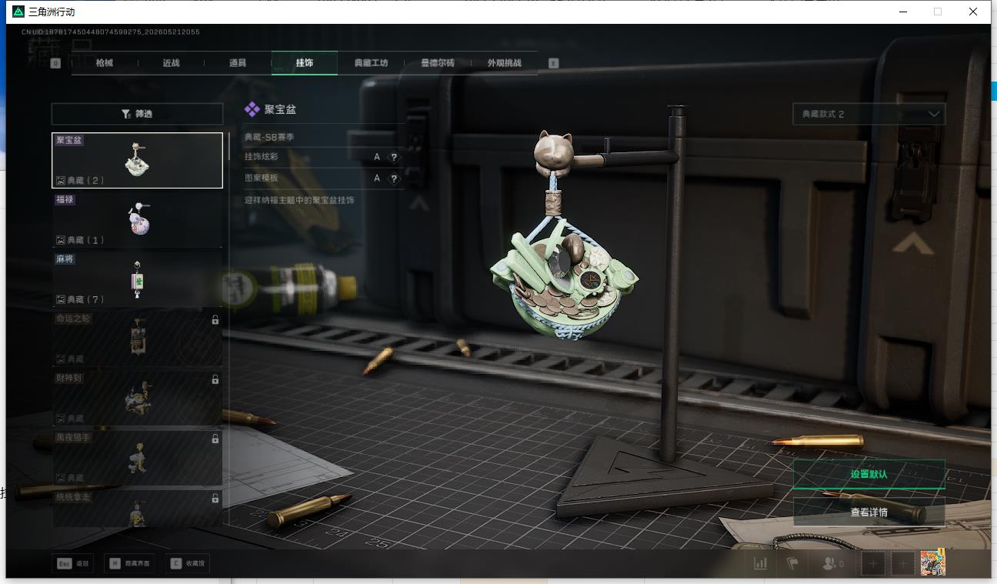
Task: Click the help icon beside 挂饰炫彩
Action: click(394, 157)
